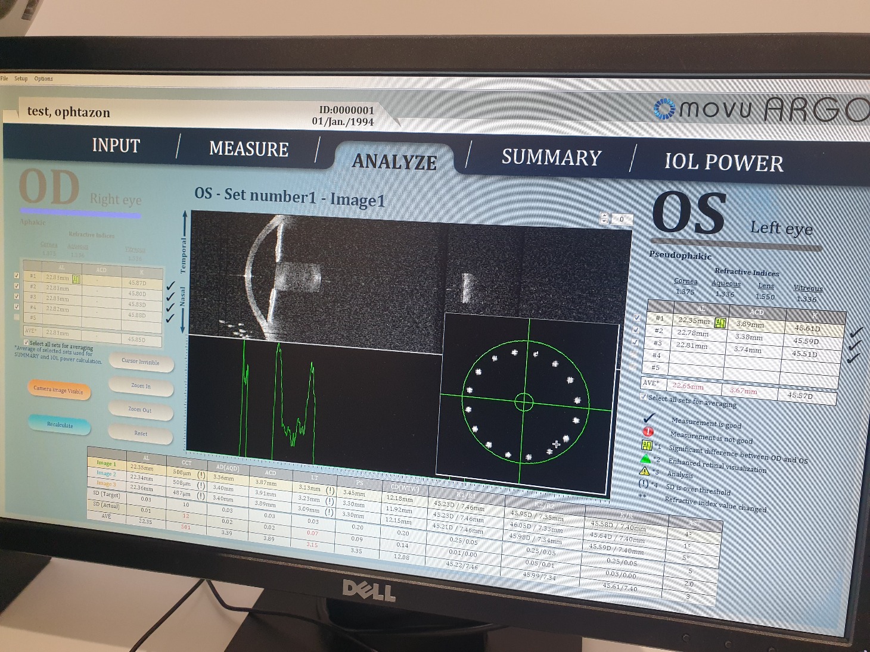Switch to the INPUT tab

[x=116, y=145]
